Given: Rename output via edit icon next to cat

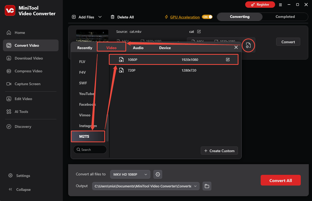Looking at the screenshot, I should [199, 31].
